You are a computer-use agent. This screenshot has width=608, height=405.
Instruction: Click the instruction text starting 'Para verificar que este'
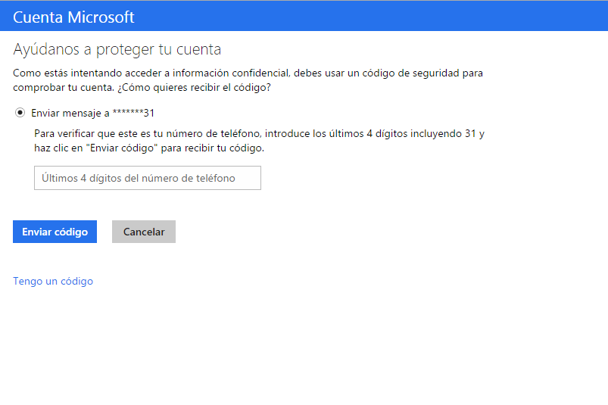coord(259,141)
